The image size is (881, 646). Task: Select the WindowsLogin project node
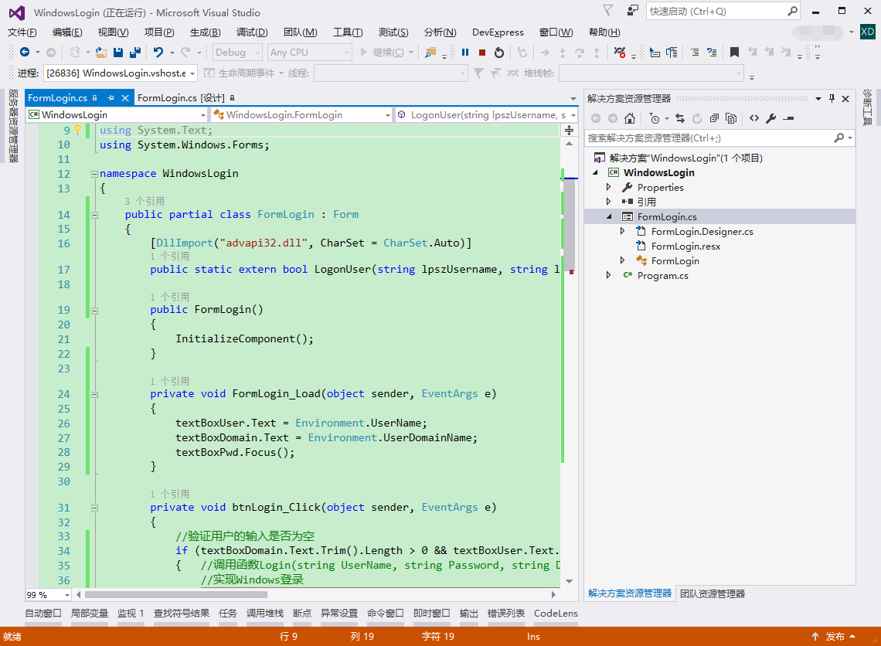click(658, 172)
